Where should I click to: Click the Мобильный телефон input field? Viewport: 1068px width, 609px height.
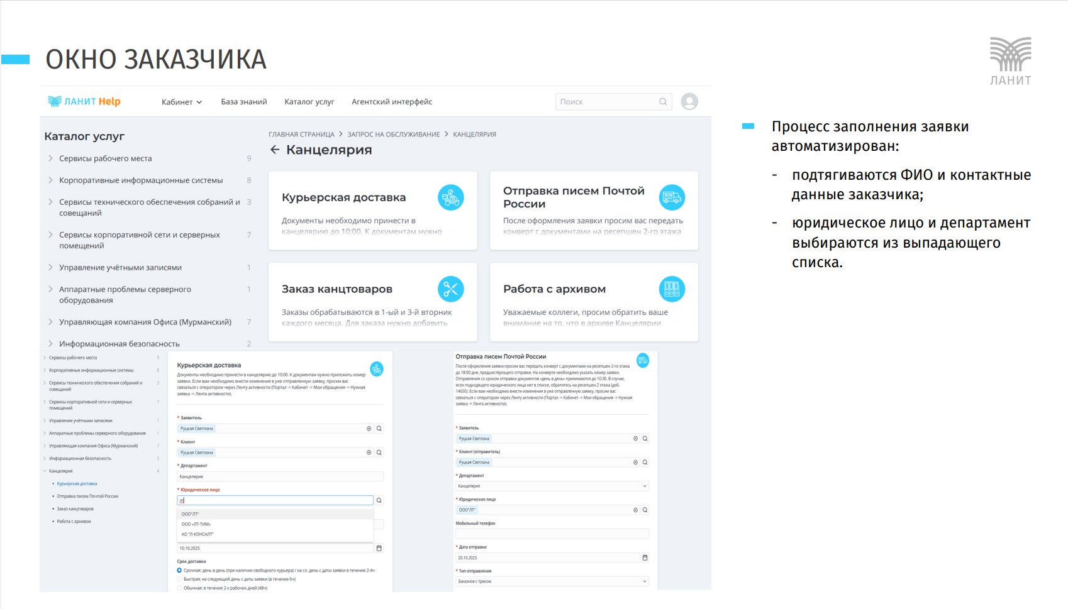pyautogui.click(x=552, y=534)
